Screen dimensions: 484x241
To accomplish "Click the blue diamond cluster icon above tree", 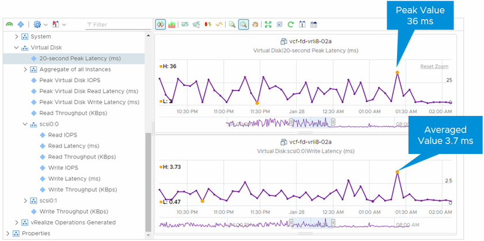I will point(21,25).
